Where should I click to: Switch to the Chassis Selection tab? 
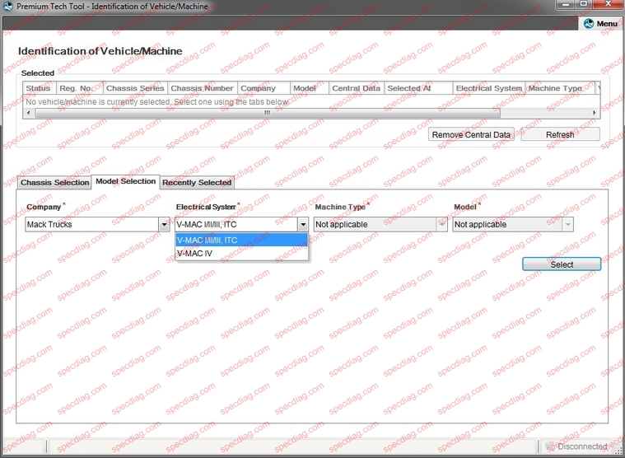click(x=54, y=182)
